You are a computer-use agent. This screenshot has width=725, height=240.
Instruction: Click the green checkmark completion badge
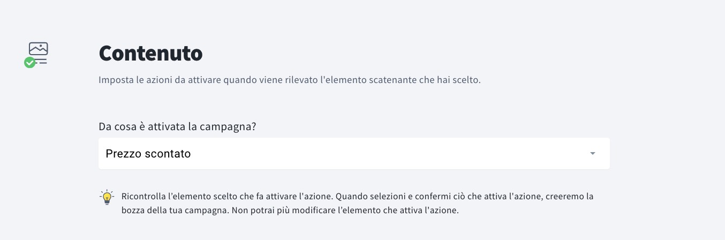click(x=30, y=63)
